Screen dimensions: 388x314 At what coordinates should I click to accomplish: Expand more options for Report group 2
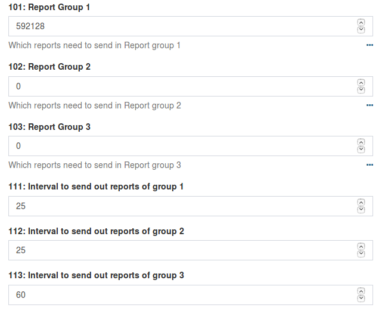370,105
